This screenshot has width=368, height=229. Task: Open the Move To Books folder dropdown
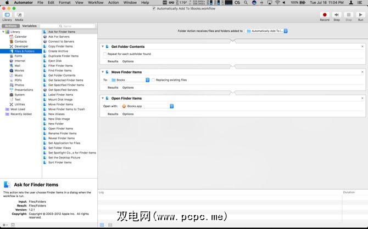130,80
